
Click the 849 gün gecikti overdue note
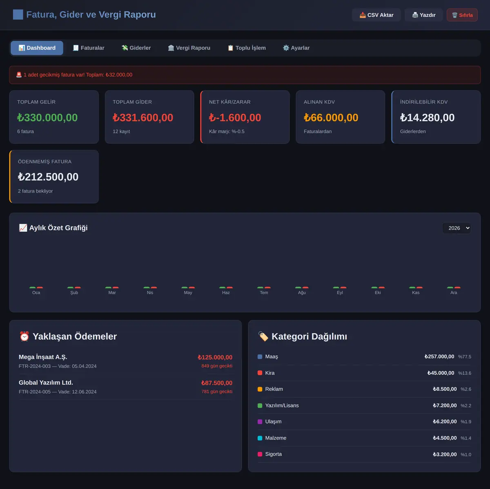click(217, 366)
